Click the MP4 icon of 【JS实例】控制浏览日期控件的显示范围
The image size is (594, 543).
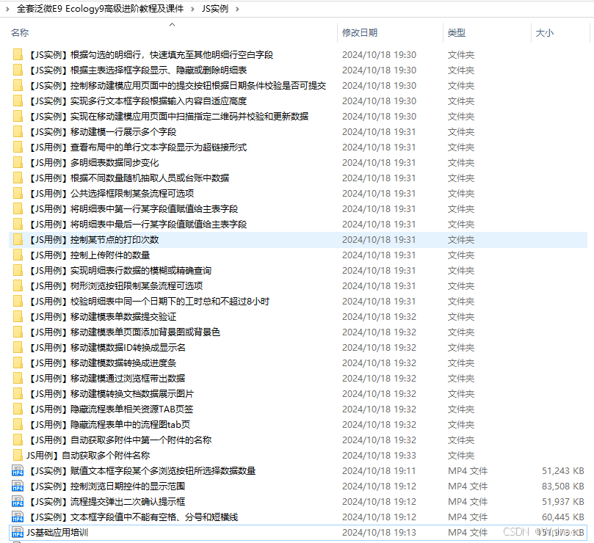click(18, 486)
